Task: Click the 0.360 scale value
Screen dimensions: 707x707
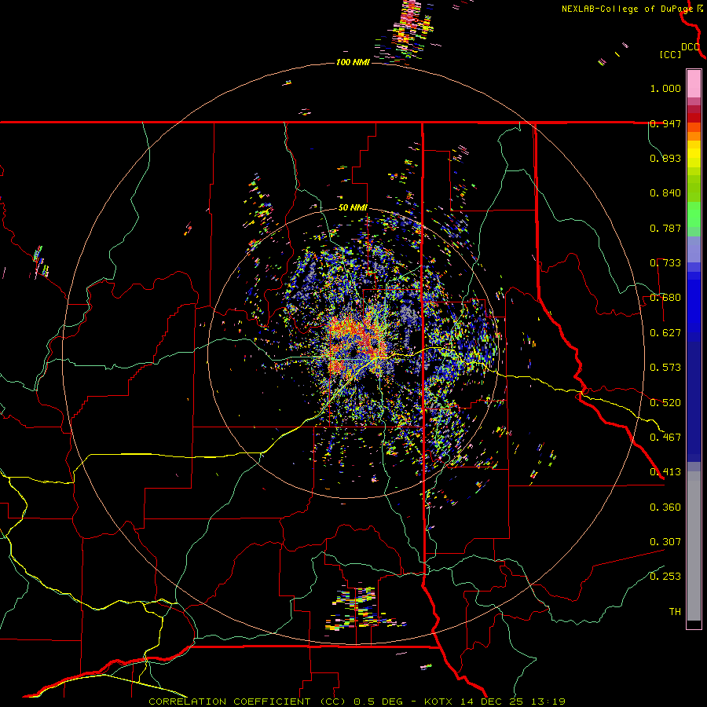Action: click(665, 507)
